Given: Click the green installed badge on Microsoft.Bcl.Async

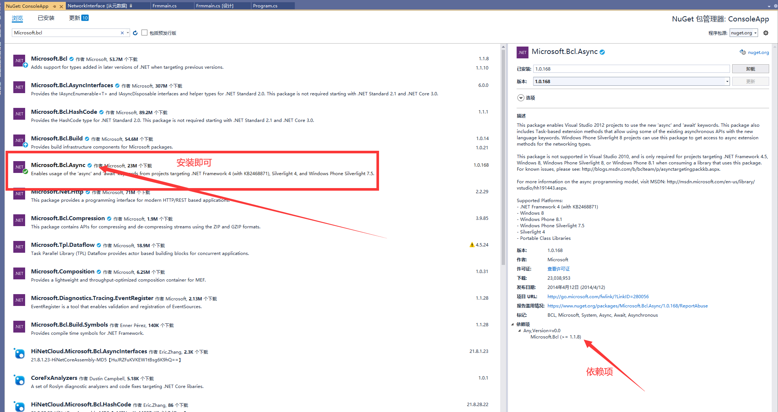Looking at the screenshot, I should [25, 171].
